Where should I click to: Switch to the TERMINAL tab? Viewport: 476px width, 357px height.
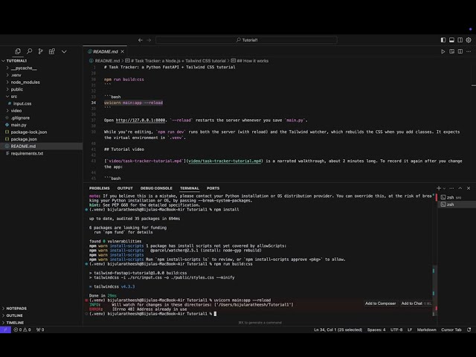point(190,188)
